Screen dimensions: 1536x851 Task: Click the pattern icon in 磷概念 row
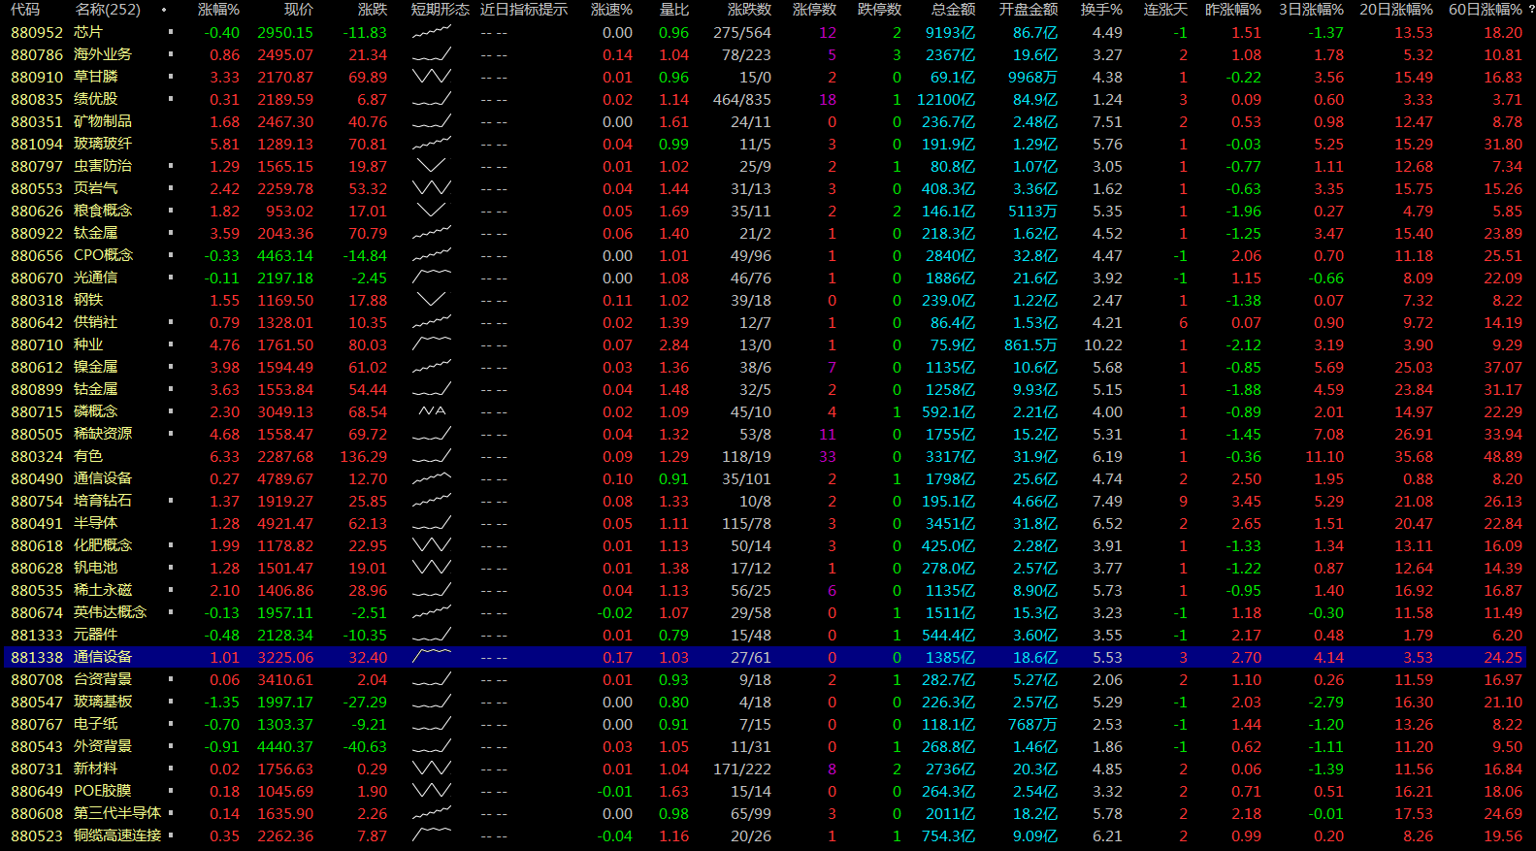(x=431, y=411)
